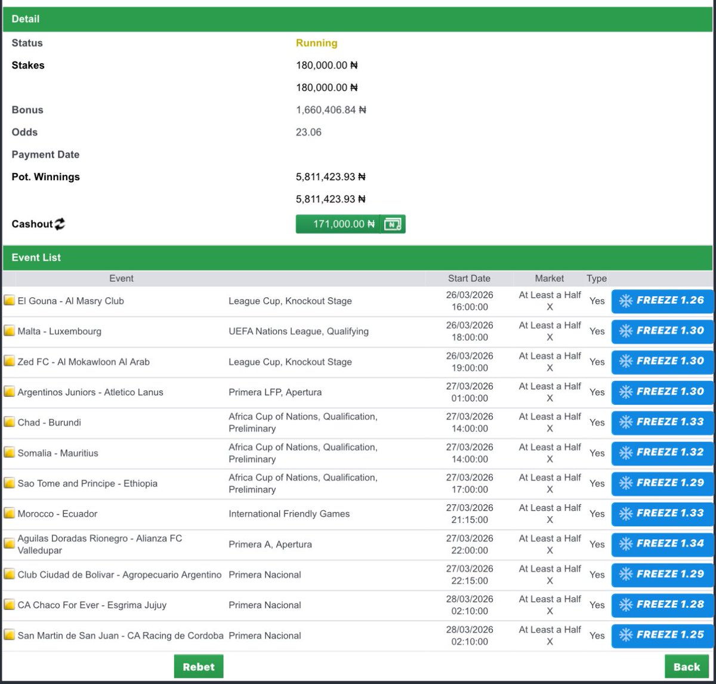Click the yellow status icon beside Malta - Luxembourg
The image size is (716, 684).
[x=9, y=331]
